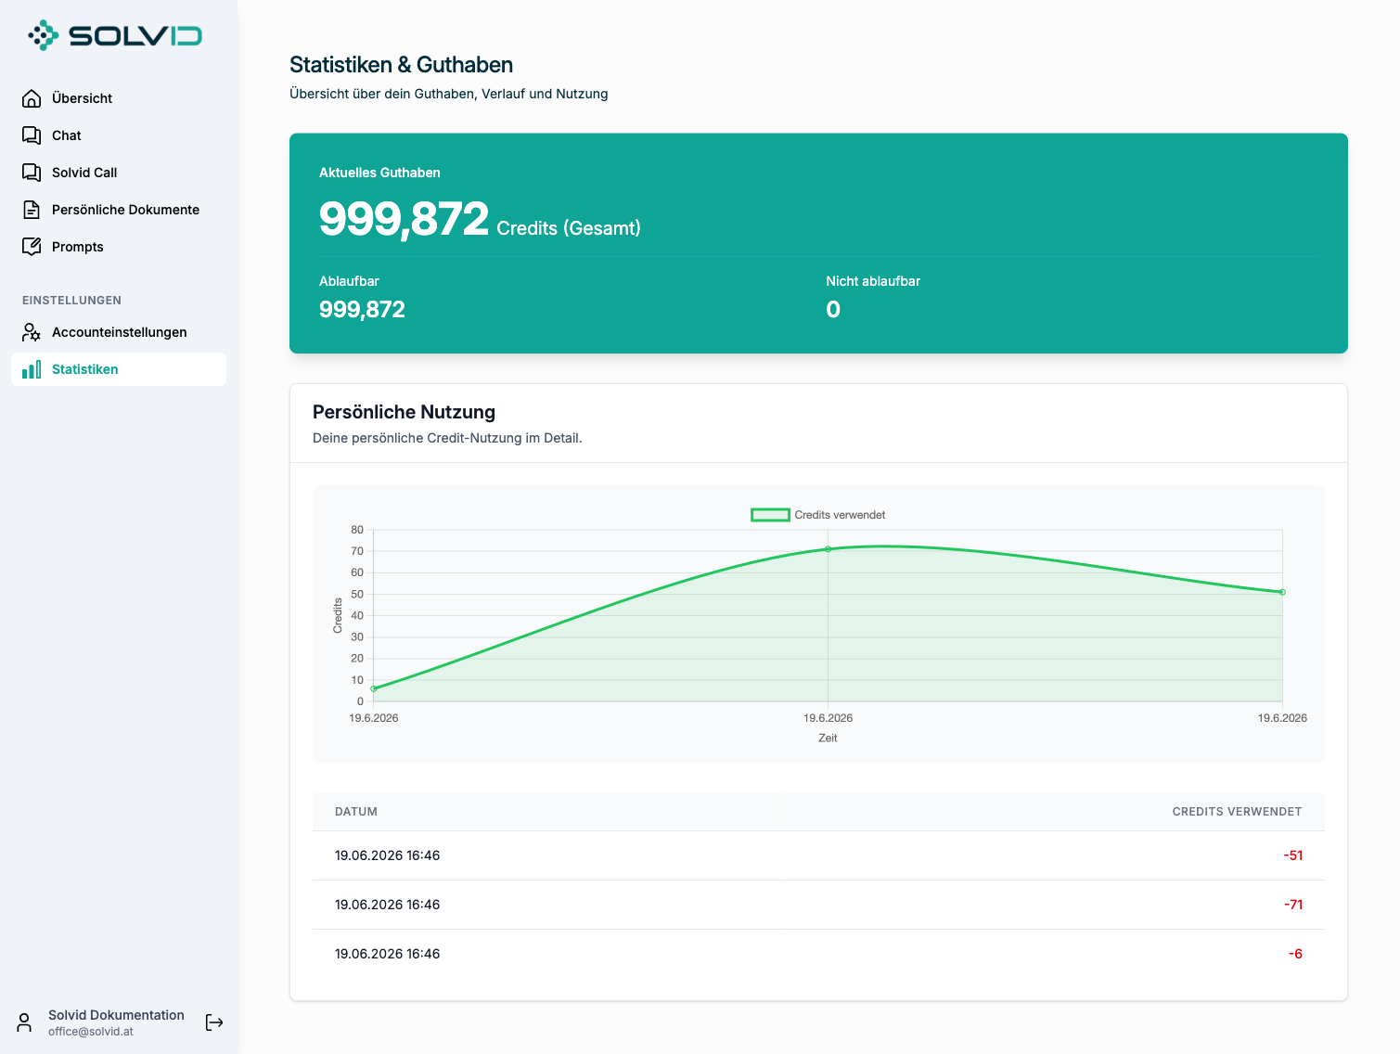Viewport: 1400px width, 1054px height.
Task: Click the Prompts edit icon
Action: coord(32,247)
